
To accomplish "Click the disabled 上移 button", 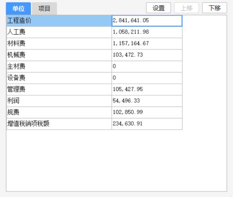I will coord(187,8).
